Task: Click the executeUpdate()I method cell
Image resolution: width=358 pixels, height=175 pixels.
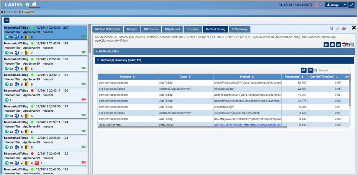Action: 247,89
